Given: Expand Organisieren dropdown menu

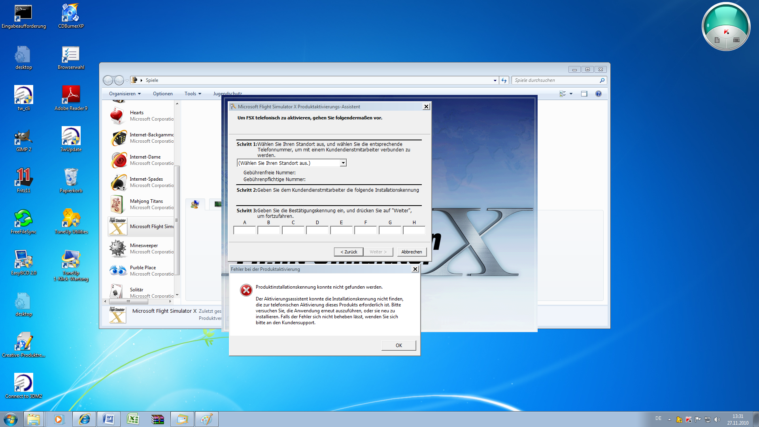Looking at the screenshot, I should pyautogui.click(x=125, y=94).
